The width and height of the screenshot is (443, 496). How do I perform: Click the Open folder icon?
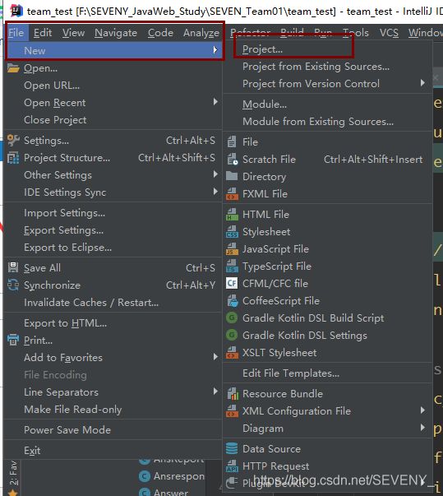[13, 68]
